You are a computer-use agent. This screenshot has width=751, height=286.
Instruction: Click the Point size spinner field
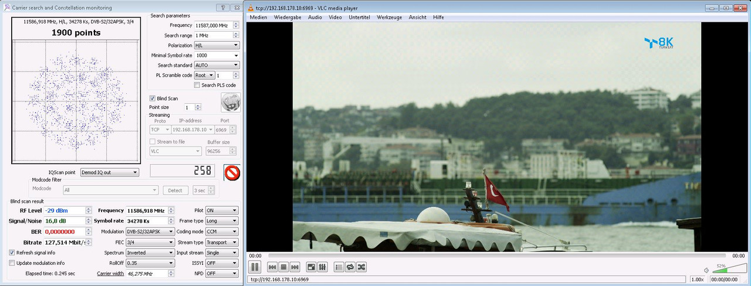point(192,107)
